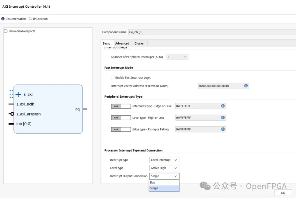Switch to the Clocks tab
This screenshot has width=296, height=198.
139,43
